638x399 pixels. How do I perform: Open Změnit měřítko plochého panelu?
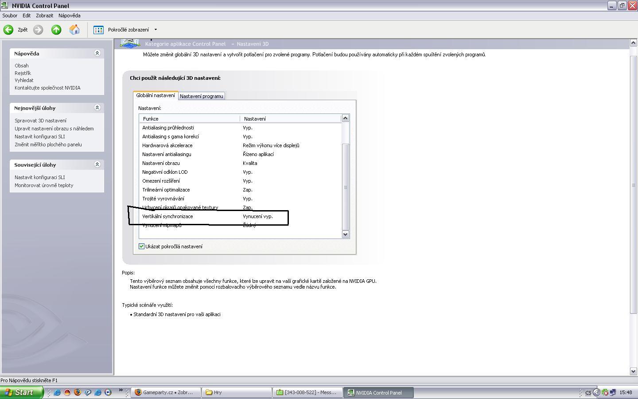[48, 145]
